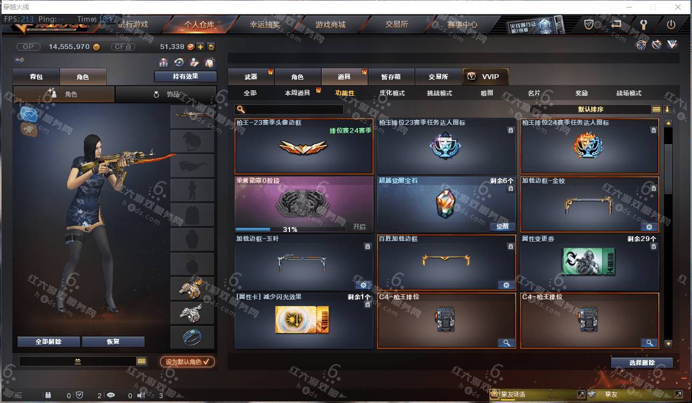
Task: Select the 生化模式 category tab
Action: point(392,93)
